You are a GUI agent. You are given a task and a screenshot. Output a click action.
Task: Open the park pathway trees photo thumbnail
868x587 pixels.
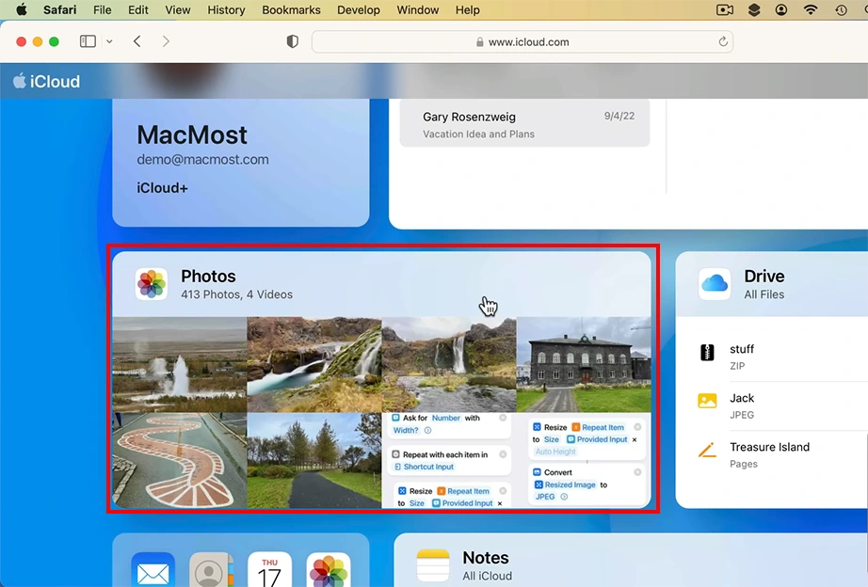313,460
